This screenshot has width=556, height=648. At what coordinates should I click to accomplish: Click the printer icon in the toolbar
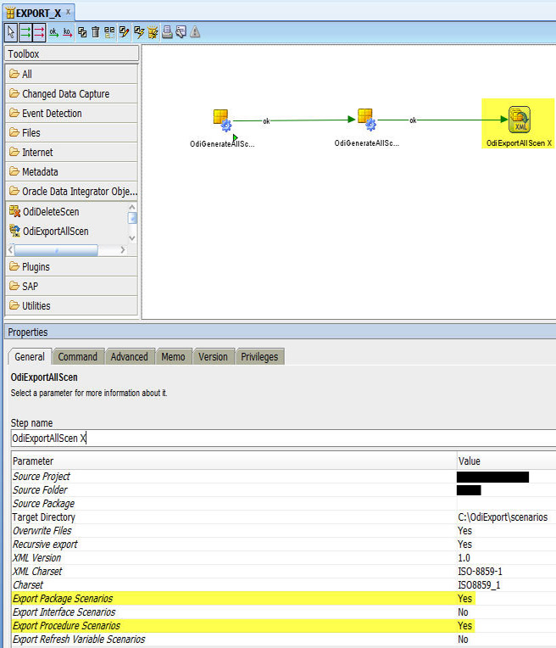[x=167, y=32]
